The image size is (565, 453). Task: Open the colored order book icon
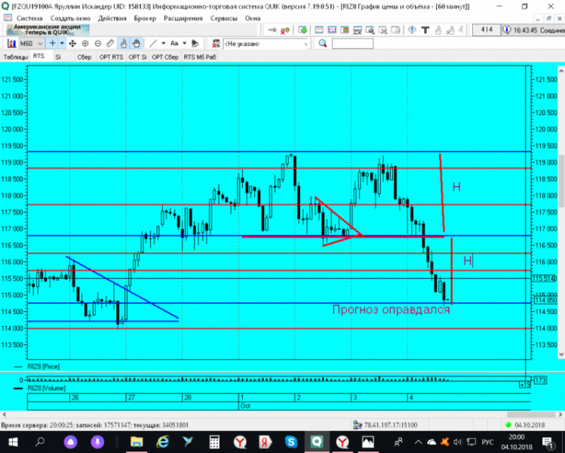coord(344,30)
